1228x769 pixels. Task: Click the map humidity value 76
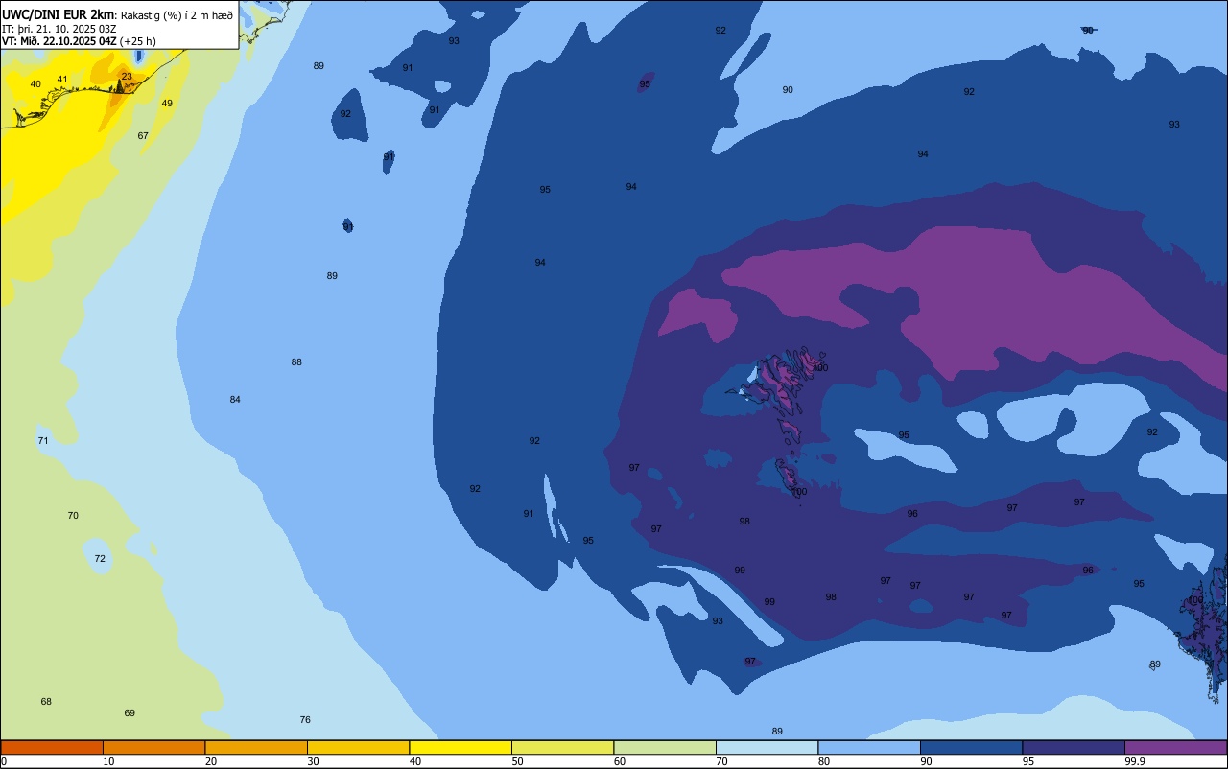tap(305, 719)
